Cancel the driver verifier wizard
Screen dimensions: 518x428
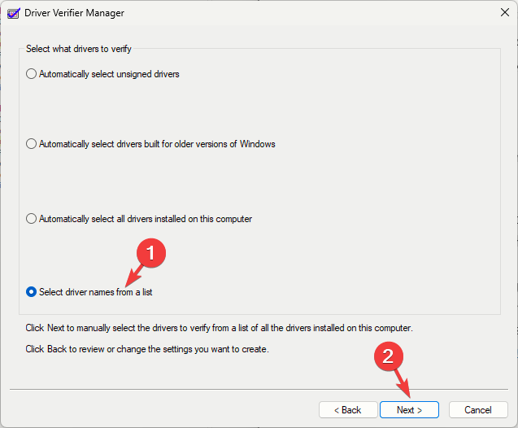tap(478, 409)
